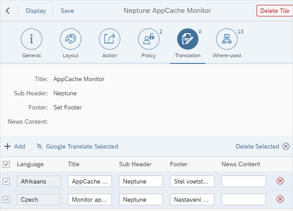
Task: Click the Policy tab label
Action: click(149, 55)
